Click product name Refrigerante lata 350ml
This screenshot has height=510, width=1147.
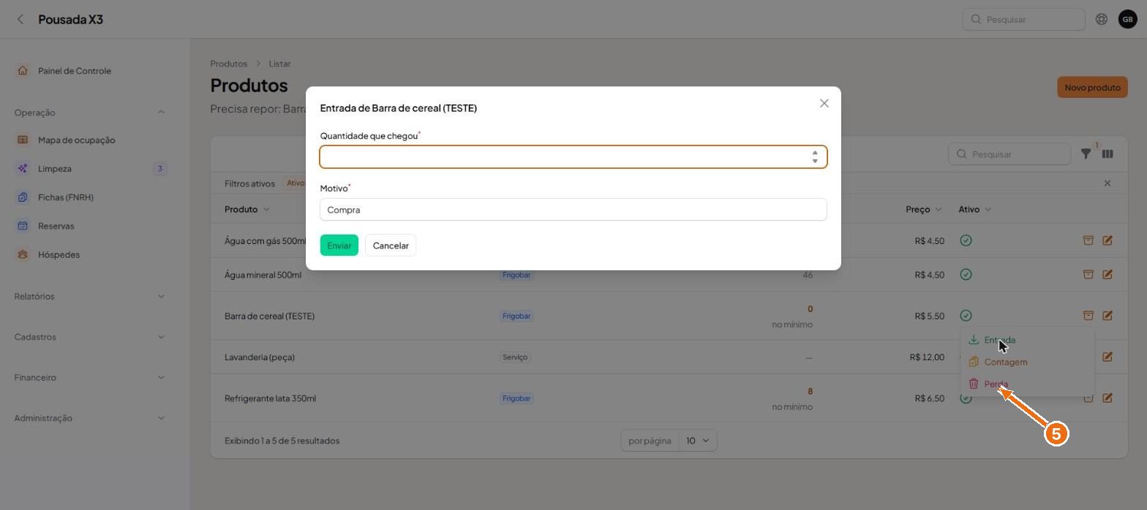[x=270, y=398]
